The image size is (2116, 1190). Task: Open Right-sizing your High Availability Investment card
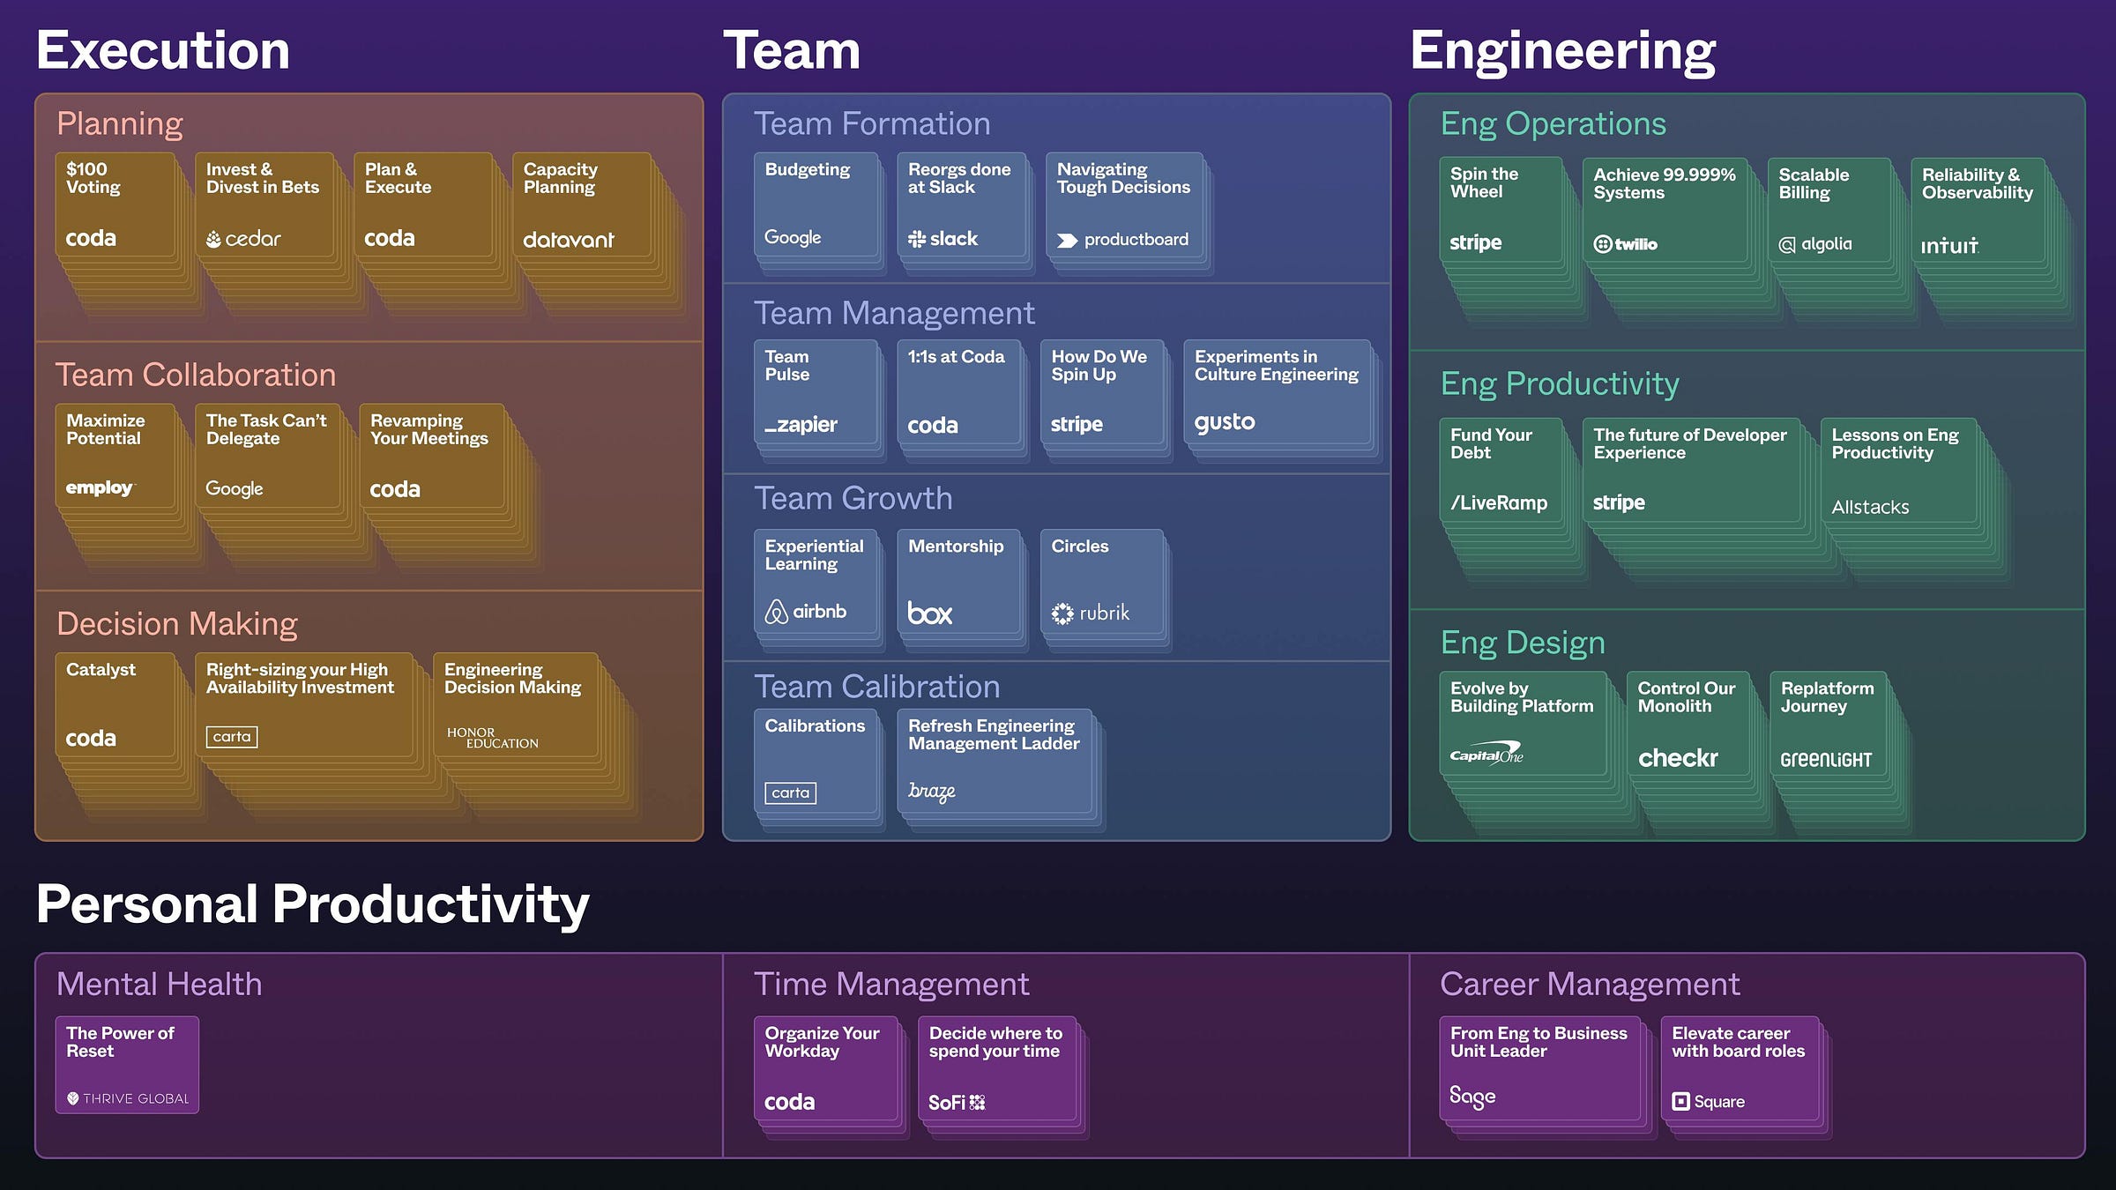[x=304, y=704]
